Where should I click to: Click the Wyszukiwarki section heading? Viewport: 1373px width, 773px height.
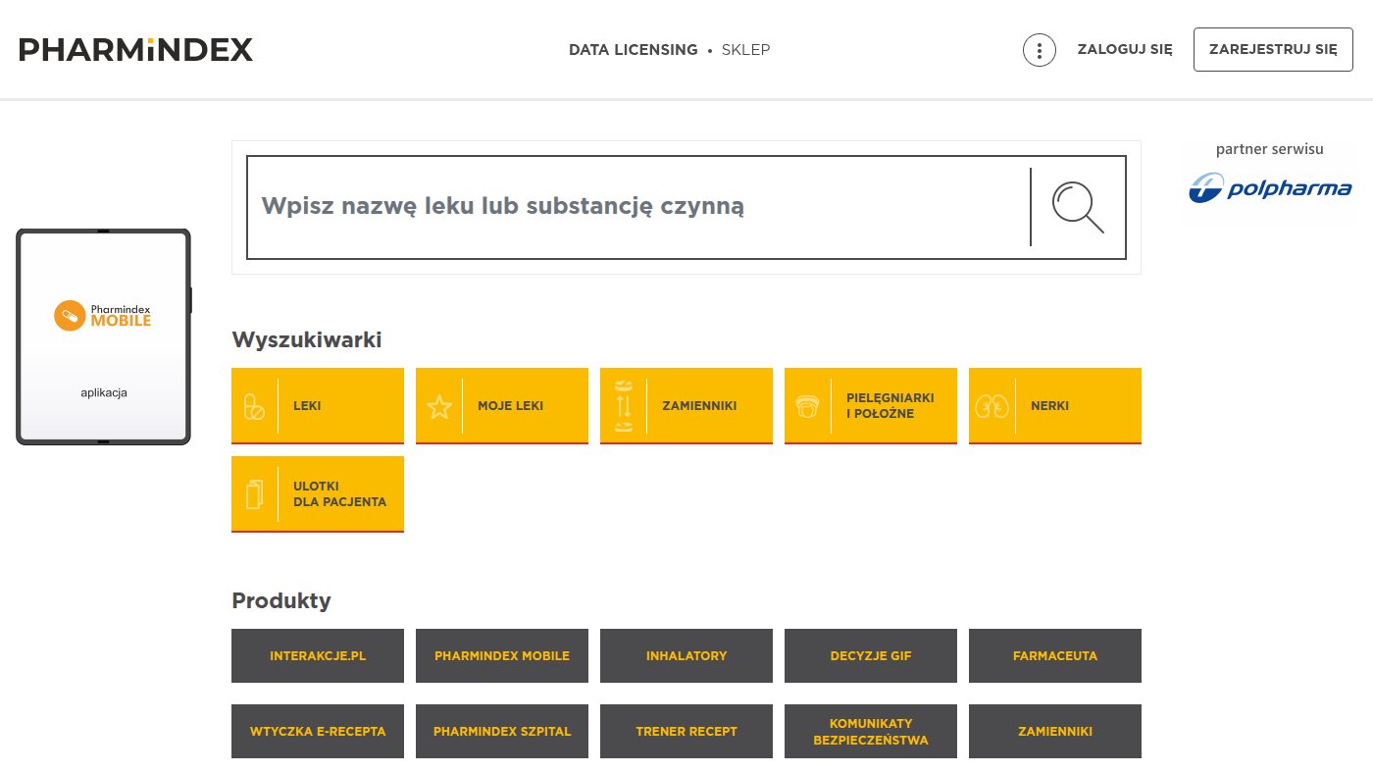(306, 339)
